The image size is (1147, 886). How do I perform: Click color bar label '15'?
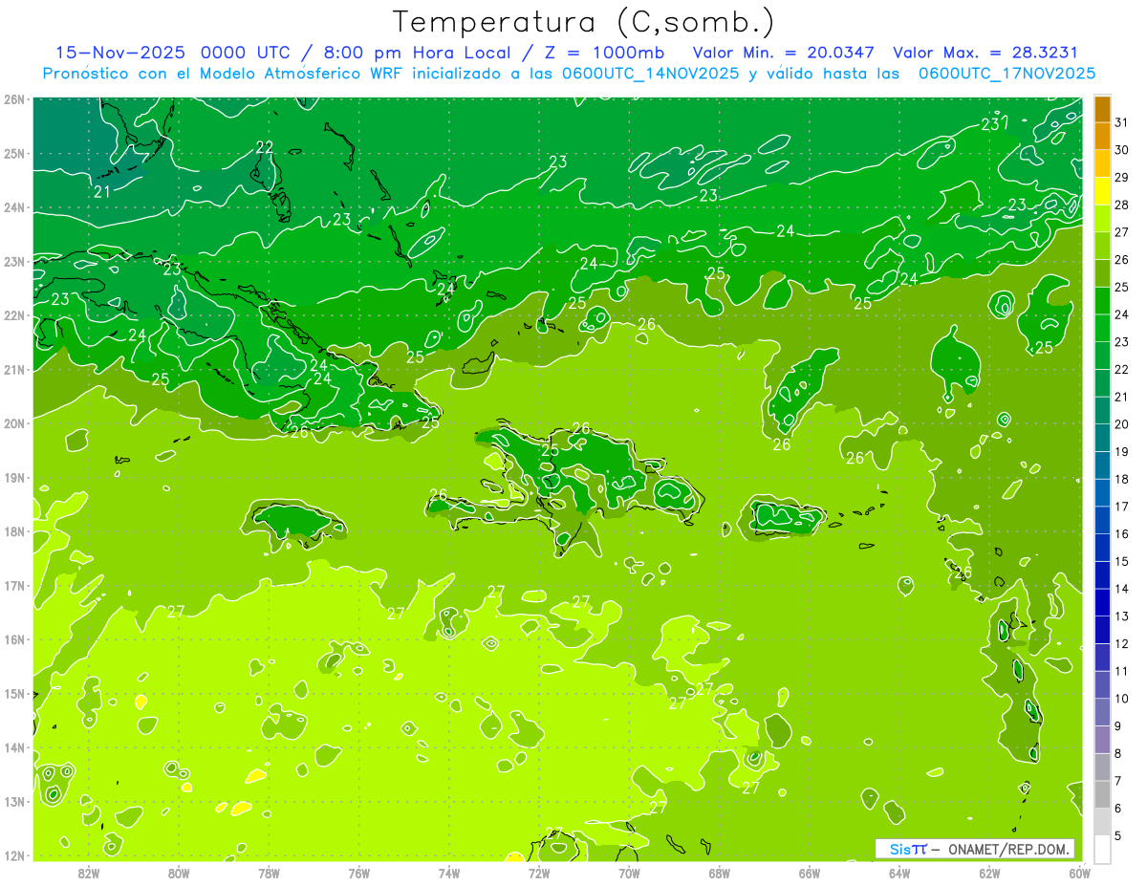pos(1121,561)
